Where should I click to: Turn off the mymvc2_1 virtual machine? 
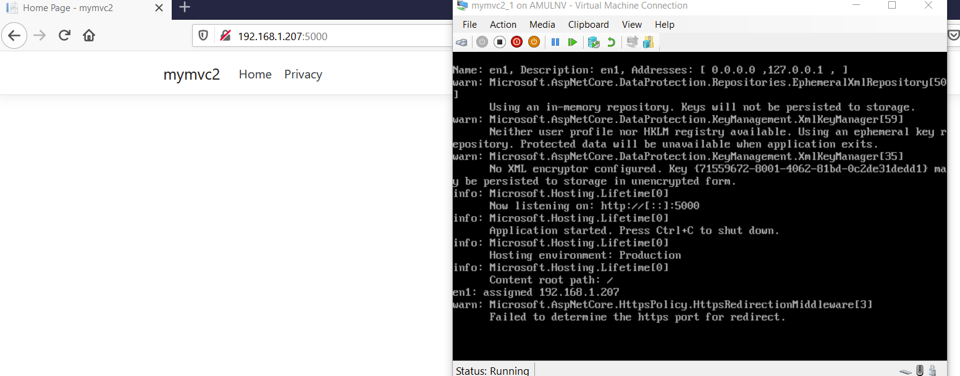(500, 42)
